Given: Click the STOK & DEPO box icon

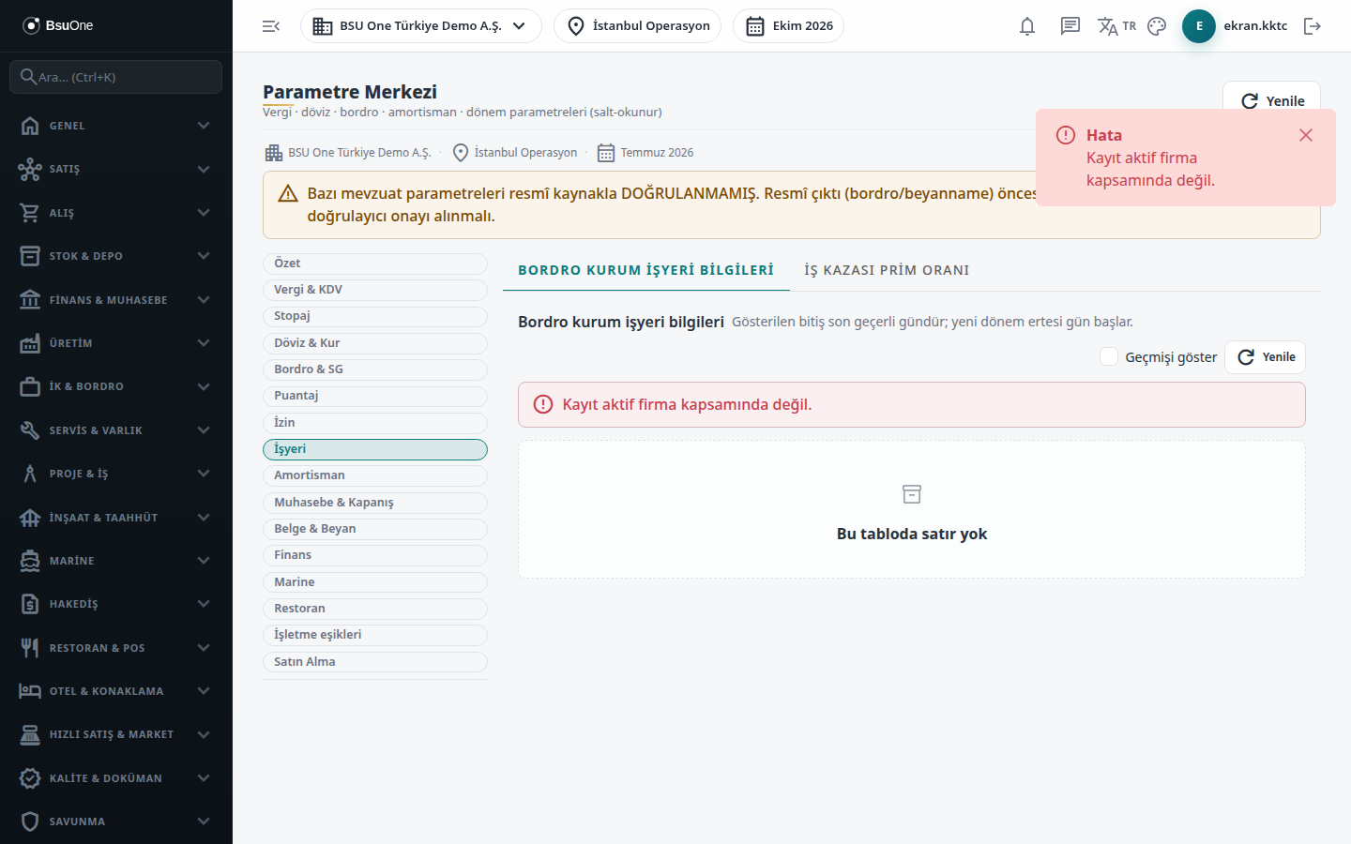Looking at the screenshot, I should click(30, 256).
